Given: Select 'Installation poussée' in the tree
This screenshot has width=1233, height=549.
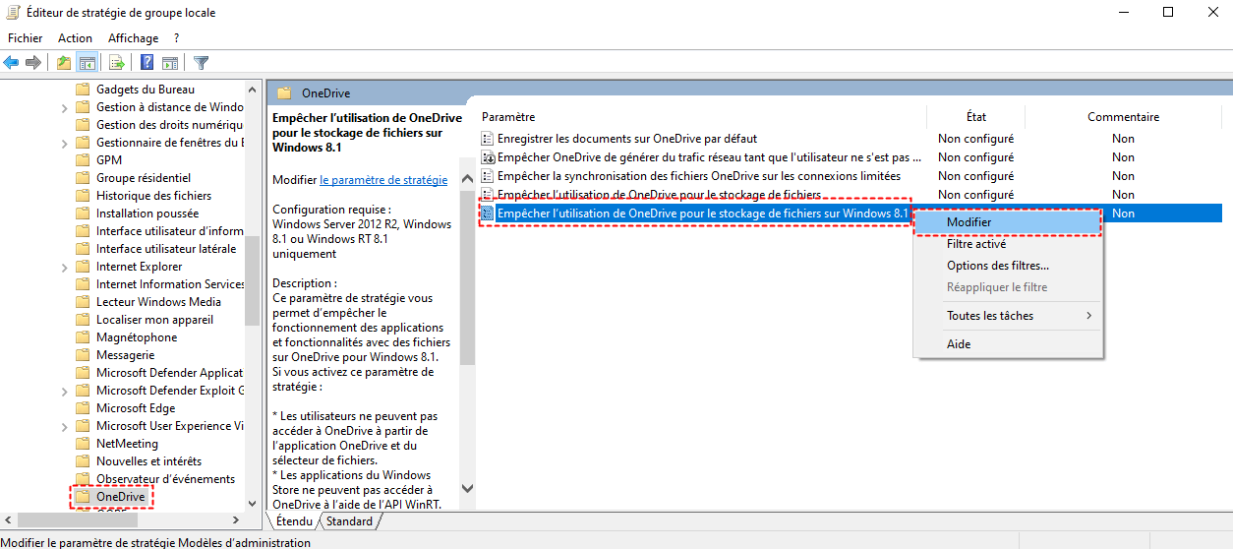Looking at the screenshot, I should click(147, 213).
